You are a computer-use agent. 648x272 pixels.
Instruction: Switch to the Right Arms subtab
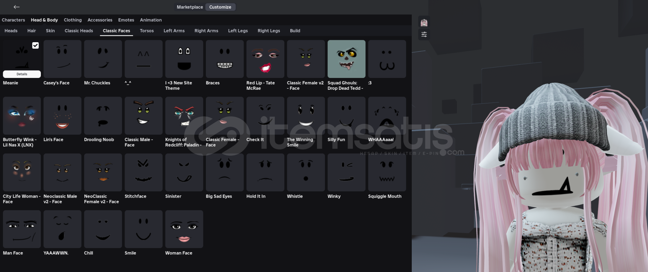click(206, 31)
